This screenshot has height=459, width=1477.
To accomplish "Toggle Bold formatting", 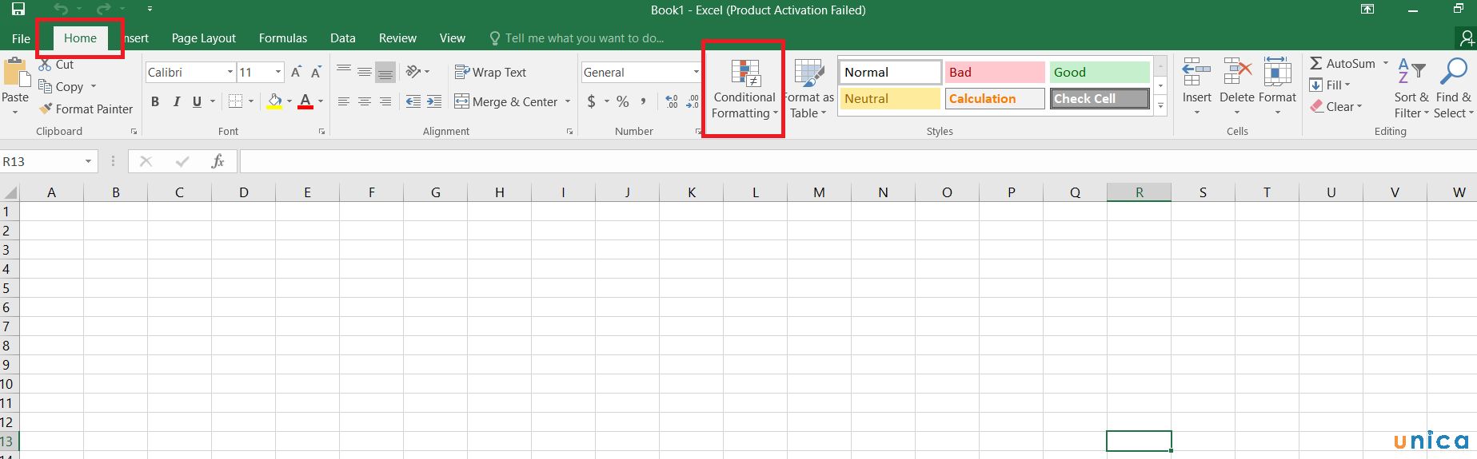I will tap(155, 101).
